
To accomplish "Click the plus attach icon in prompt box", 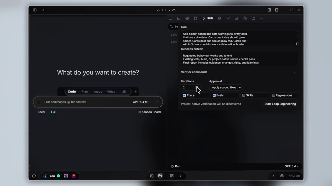I will tap(39, 102).
